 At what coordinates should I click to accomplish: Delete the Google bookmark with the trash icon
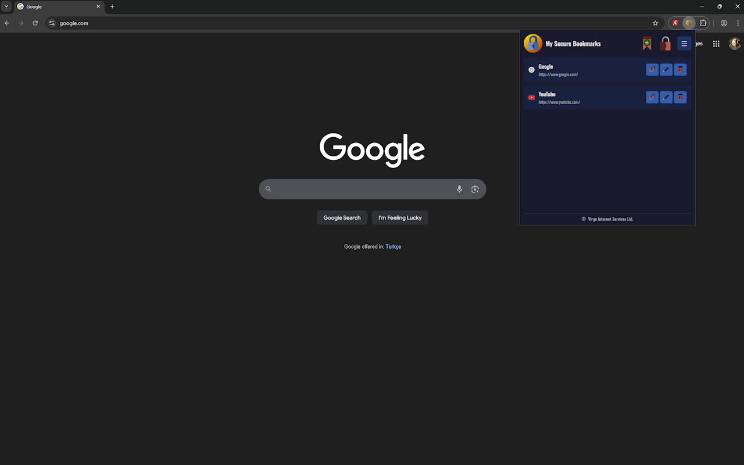click(x=680, y=70)
